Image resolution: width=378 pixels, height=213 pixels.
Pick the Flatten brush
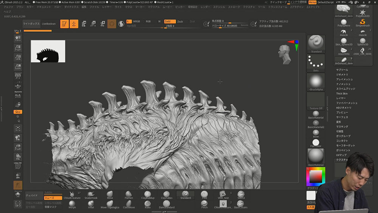(129, 195)
